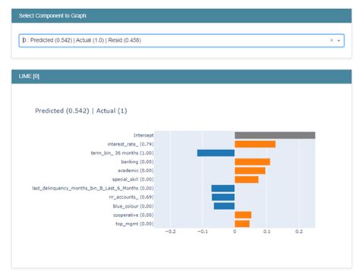This screenshot has width=360, height=273.
Task: Click the blue nr_accounts_ bar
Action: [223, 197]
